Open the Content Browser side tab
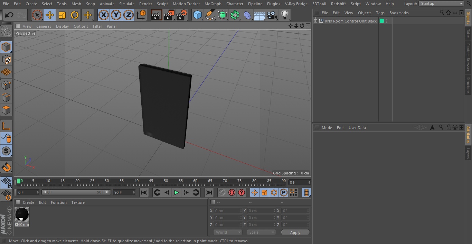Image resolution: width=472 pixels, height=244 pixels. (468, 57)
